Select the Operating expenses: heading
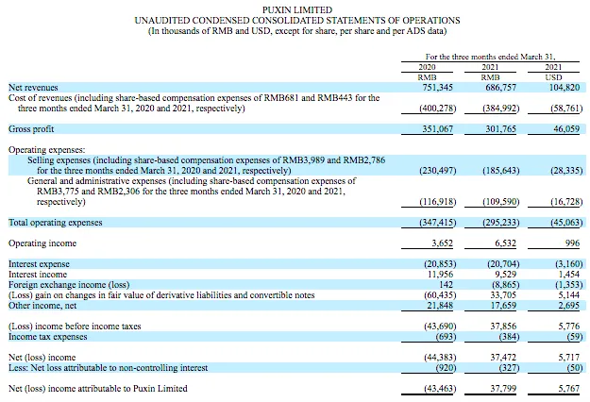590x402 pixels. coord(46,150)
